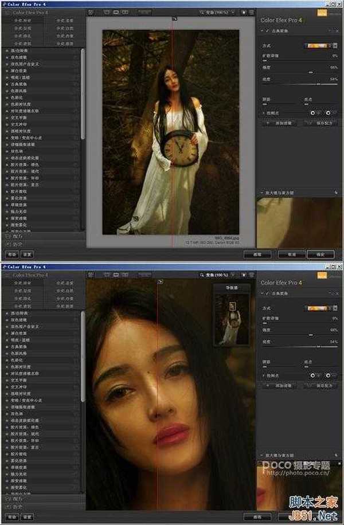Click the compare button in top window toolbar
This screenshot has height=525, width=344.
pyautogui.click(x=144, y=12)
